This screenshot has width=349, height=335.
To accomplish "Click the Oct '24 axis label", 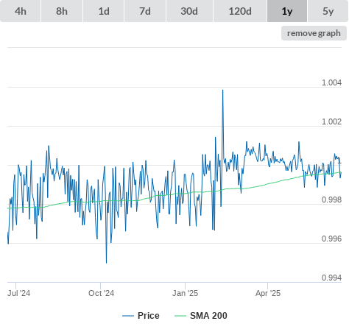I will click(x=101, y=293).
